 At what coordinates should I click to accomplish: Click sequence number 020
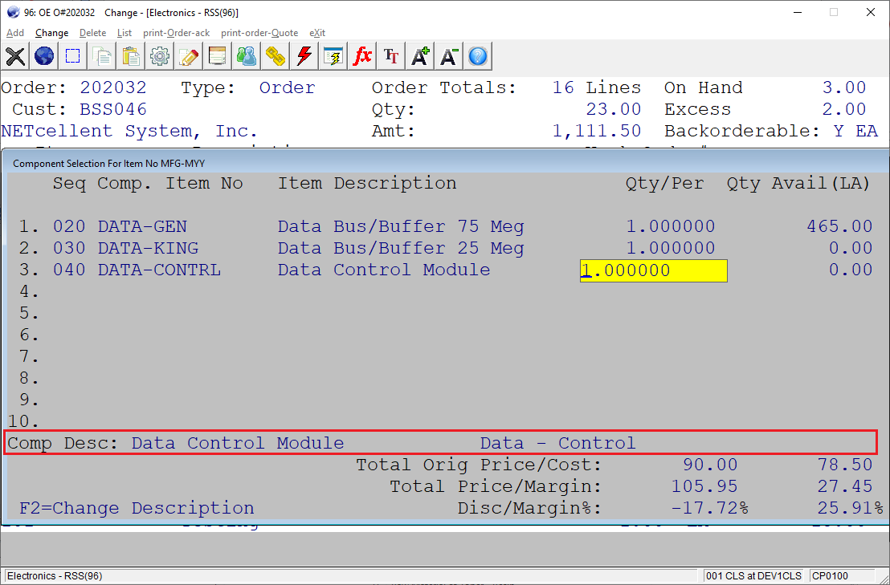click(69, 227)
